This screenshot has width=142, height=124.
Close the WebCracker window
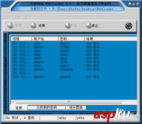(138, 4)
